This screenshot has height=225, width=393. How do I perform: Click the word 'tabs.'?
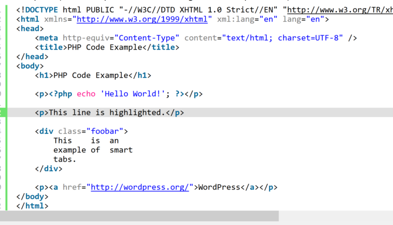(64, 159)
